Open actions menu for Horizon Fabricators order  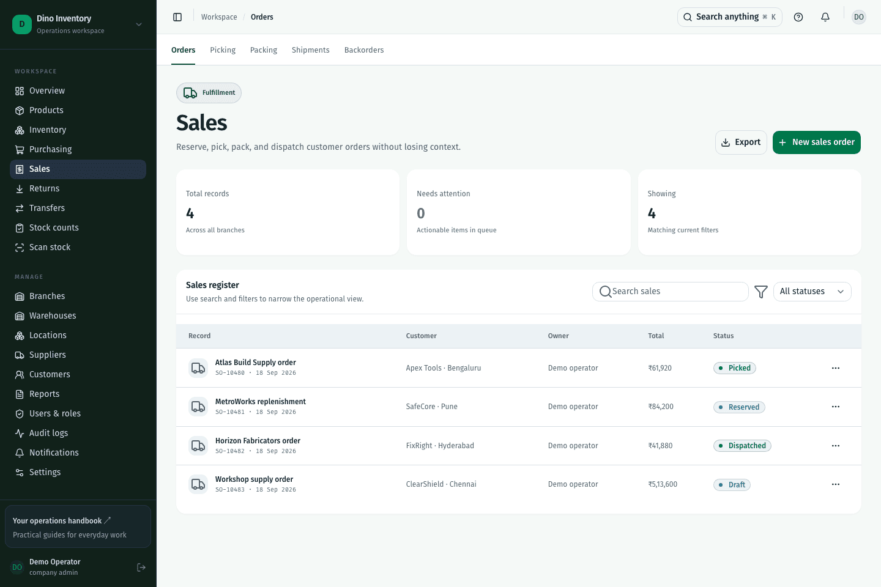pyautogui.click(x=836, y=446)
